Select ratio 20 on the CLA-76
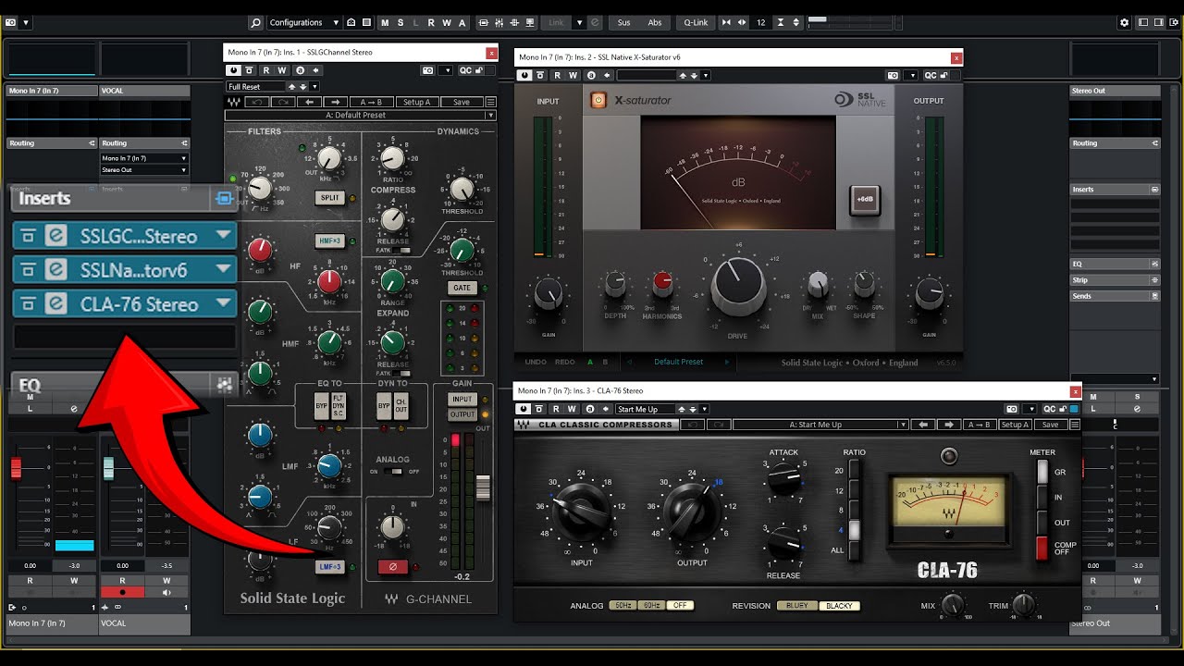The image size is (1184, 666). tap(854, 470)
